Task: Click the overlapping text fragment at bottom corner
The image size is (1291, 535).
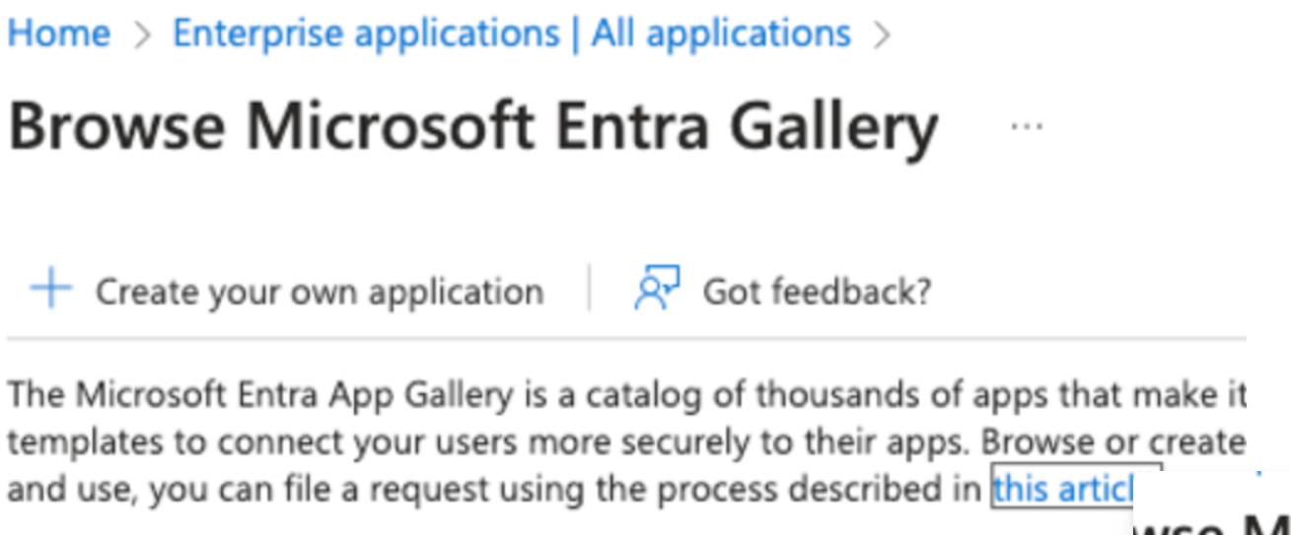Action: point(1212,518)
